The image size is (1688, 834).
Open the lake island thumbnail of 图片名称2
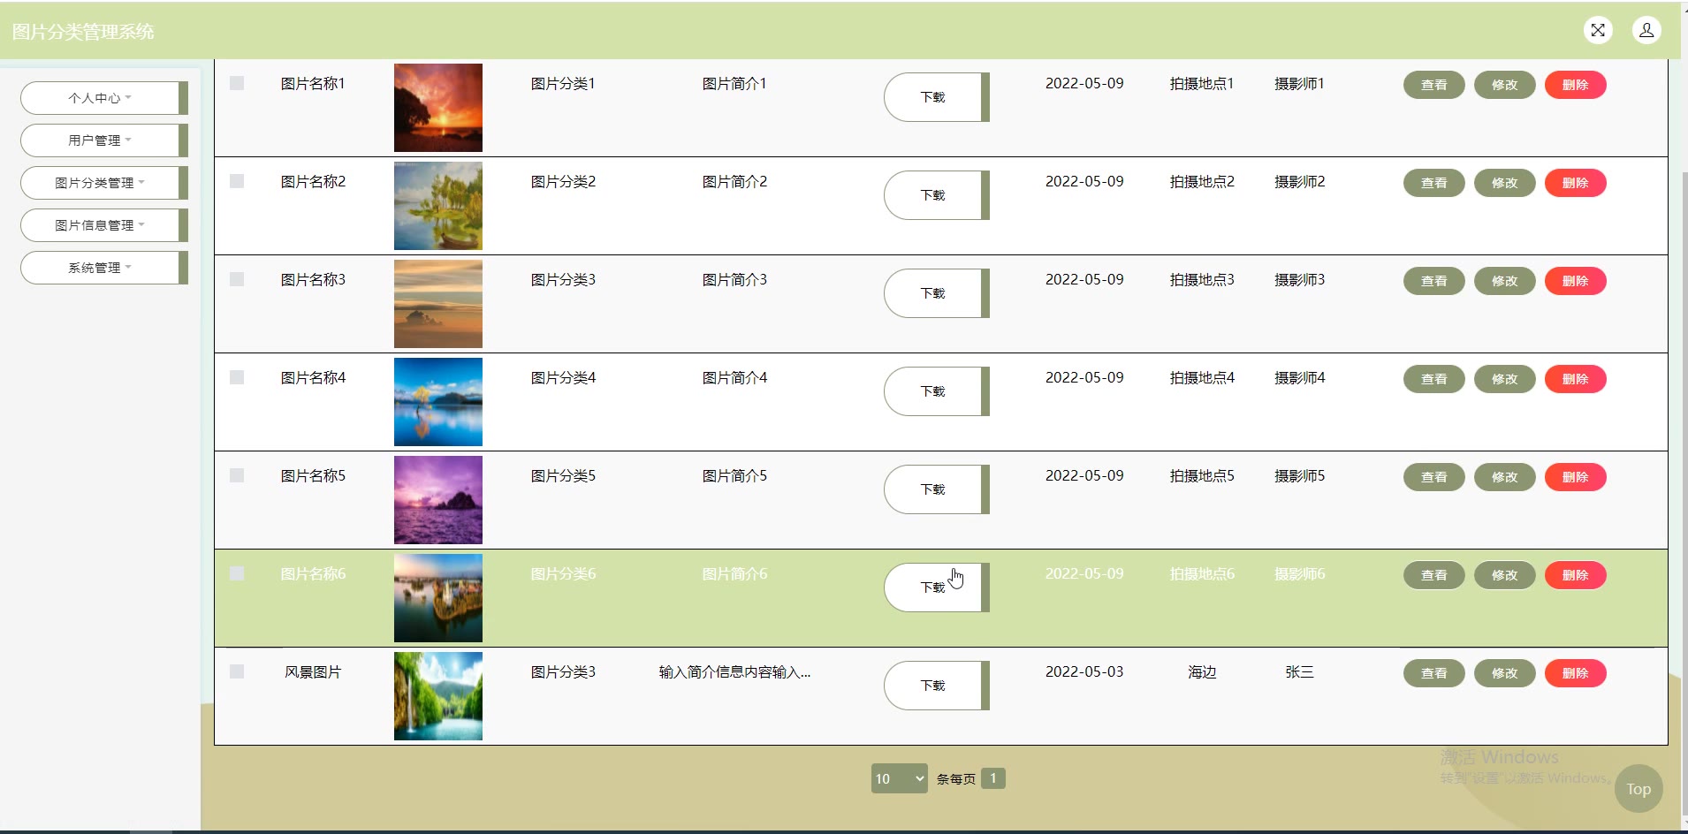[438, 206]
